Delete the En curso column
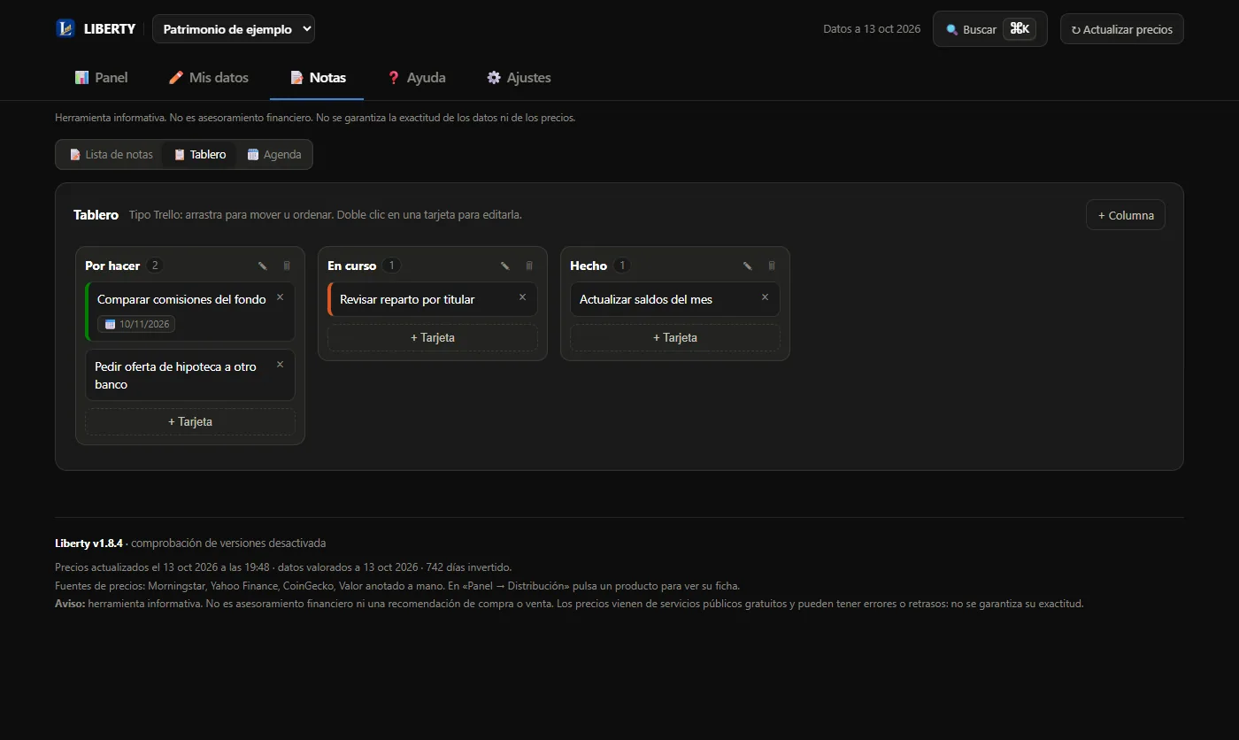 529,266
